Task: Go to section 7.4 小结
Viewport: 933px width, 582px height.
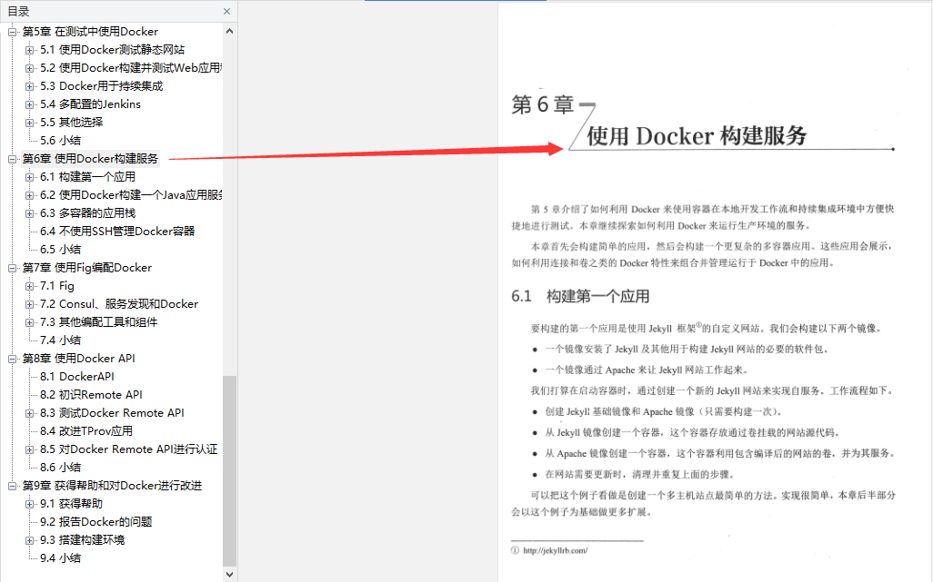Action: point(60,340)
